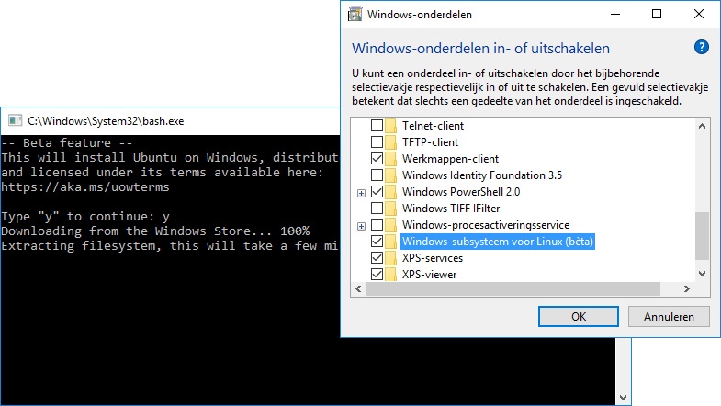Click folder icon for Windows Identity Foundation 3.5

click(x=391, y=175)
